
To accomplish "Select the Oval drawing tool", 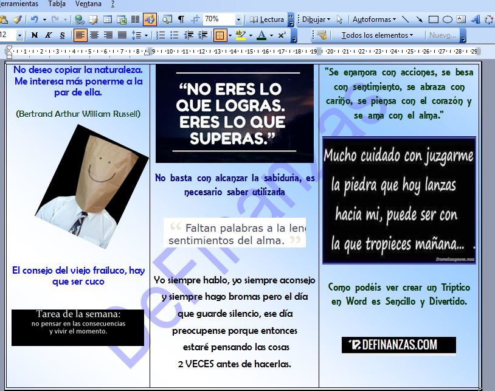I will click(448, 19).
